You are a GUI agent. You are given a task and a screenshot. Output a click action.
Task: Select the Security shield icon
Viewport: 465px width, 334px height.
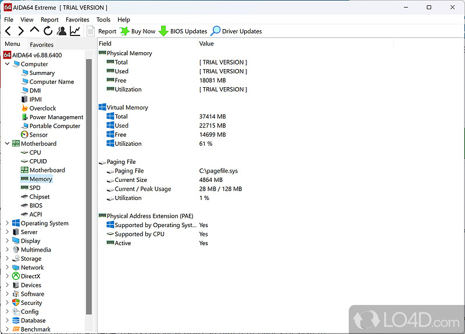pyautogui.click(x=16, y=303)
